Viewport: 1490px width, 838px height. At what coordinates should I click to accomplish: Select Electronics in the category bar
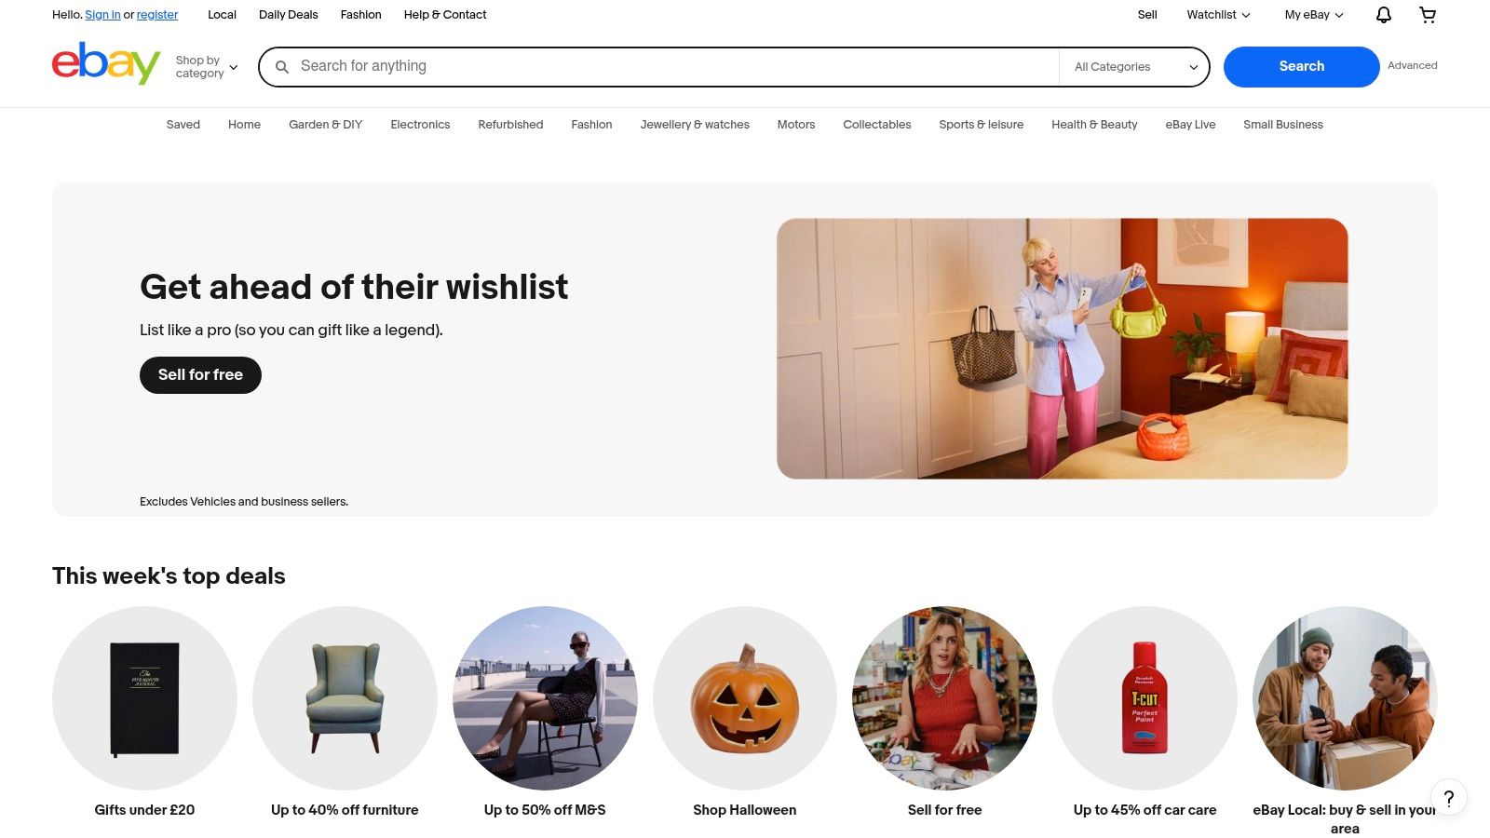[420, 125]
